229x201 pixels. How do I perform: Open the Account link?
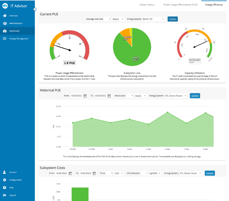coord(13,172)
